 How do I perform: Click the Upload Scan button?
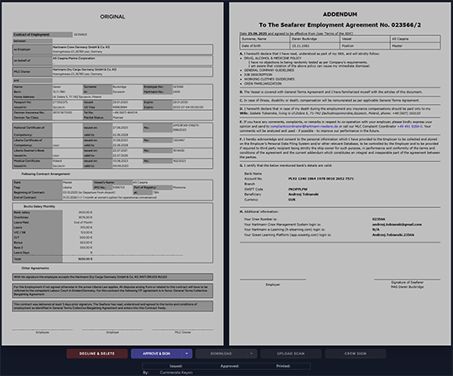coord(290,353)
